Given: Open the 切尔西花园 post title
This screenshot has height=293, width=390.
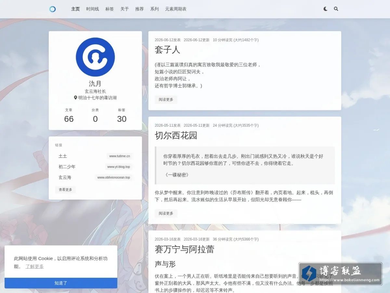Looking at the screenshot, I should click(176, 135).
